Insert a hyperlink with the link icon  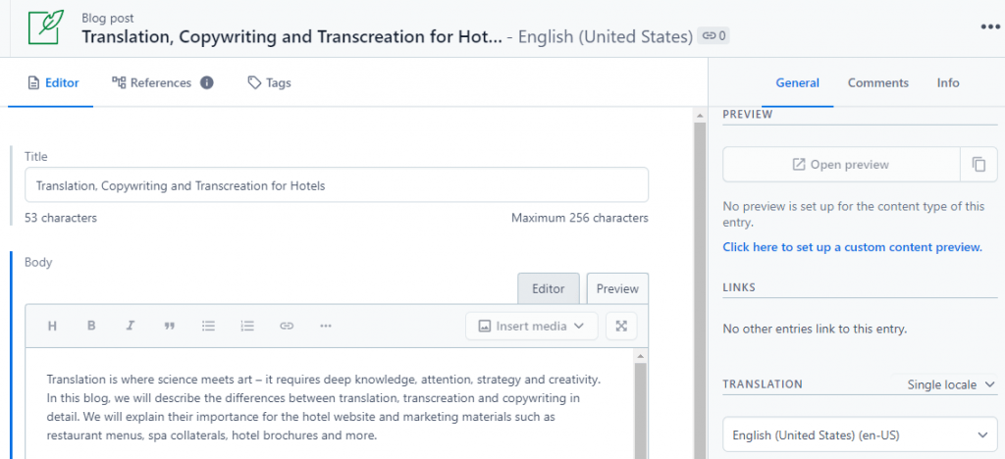(x=287, y=326)
